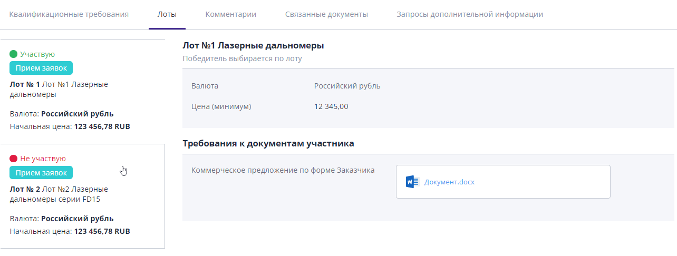Select Лот № 2 Лазерные дальномеры серии FD15
Viewport: 677px width, 256px height.
tap(59, 194)
